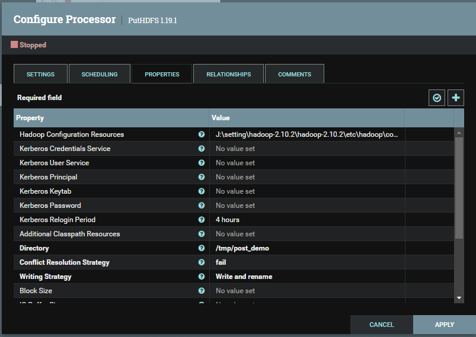The width and height of the screenshot is (476, 337).
Task: Set the Kerberos Principal value
Action: point(307,177)
